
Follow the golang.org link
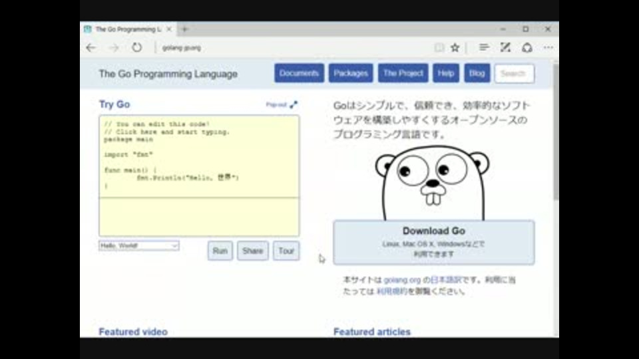click(402, 280)
